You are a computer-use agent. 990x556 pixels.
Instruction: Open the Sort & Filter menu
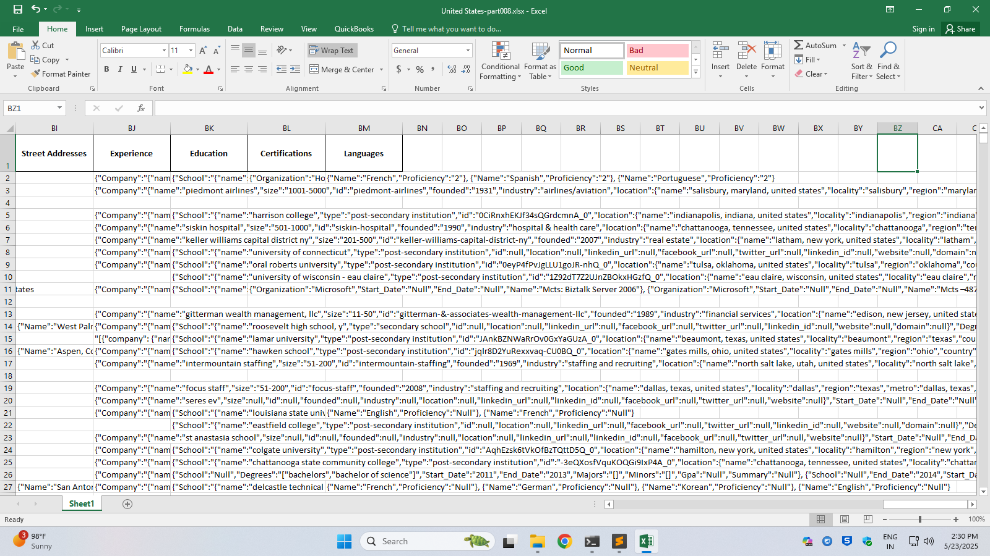point(861,61)
